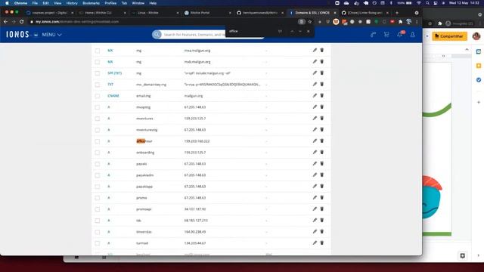This screenshot has height=272, width=484.
Task: Edit the mxb.mailgun.org MX record
Action: point(315,62)
